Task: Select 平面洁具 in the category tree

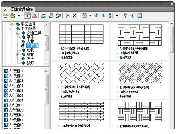Action: [x=28, y=24]
